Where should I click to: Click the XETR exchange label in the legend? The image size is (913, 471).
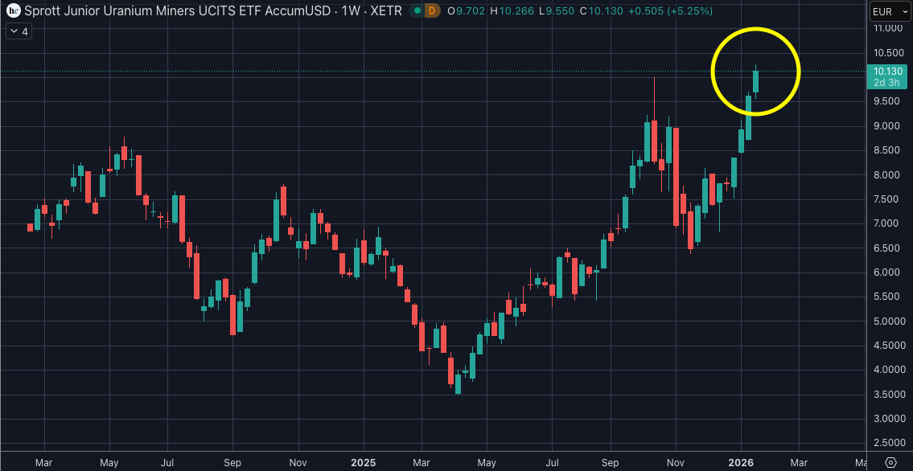387,11
